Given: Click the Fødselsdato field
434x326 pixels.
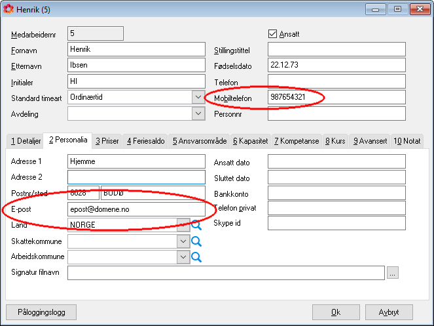Looking at the screenshot, I should [336, 65].
